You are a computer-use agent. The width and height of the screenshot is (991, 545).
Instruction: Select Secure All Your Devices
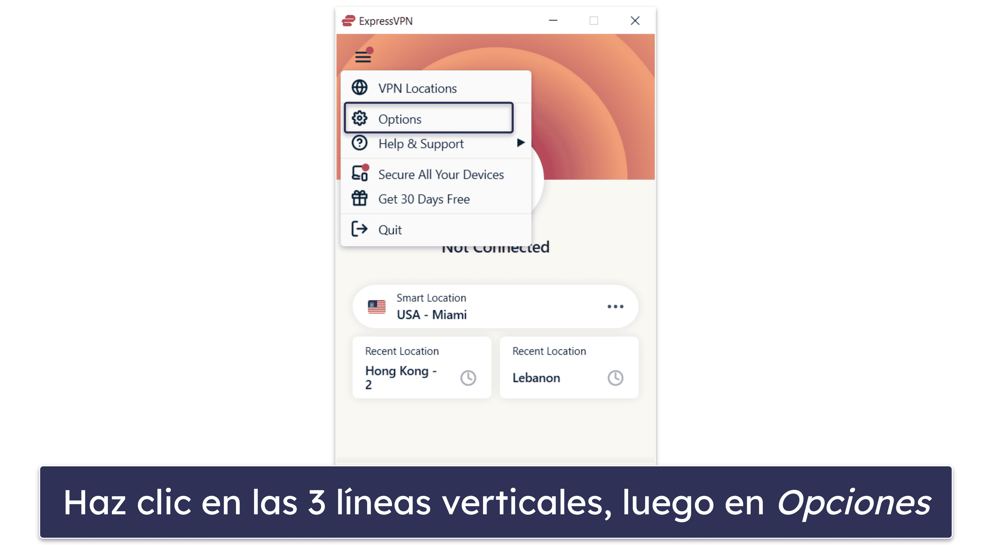(x=436, y=175)
